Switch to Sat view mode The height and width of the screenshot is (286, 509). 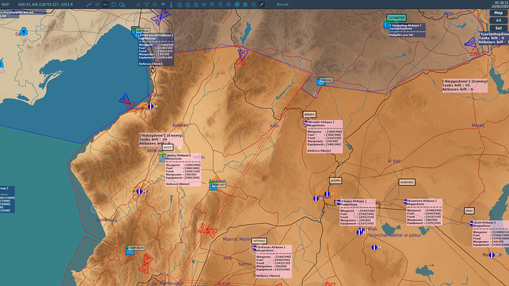click(498, 28)
